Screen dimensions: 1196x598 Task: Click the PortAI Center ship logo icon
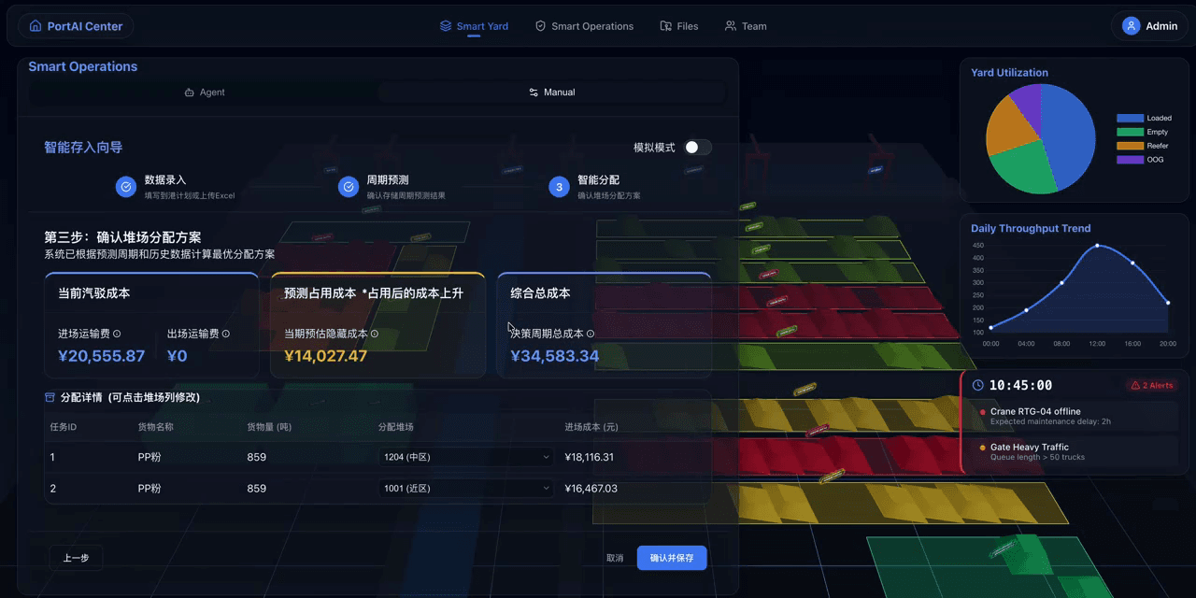(x=37, y=25)
